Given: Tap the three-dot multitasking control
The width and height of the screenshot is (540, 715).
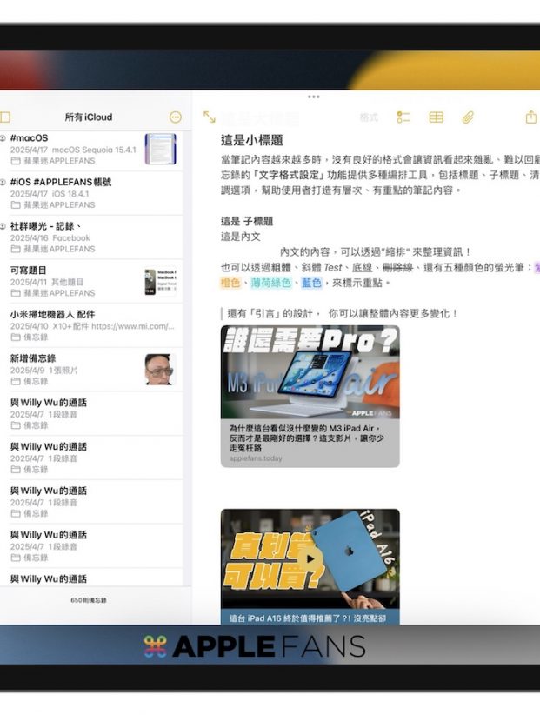Looking at the screenshot, I should [x=313, y=97].
